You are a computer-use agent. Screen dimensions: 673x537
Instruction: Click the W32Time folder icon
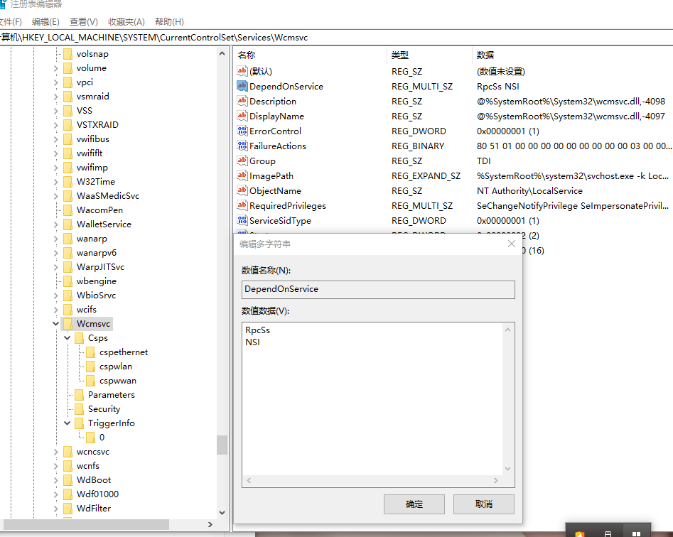pyautogui.click(x=68, y=181)
